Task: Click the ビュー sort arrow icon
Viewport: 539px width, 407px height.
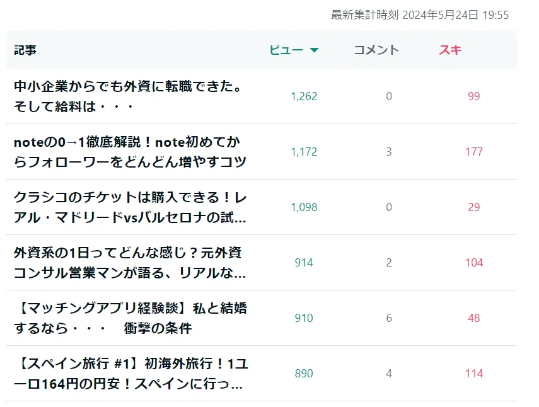Action: tap(314, 50)
